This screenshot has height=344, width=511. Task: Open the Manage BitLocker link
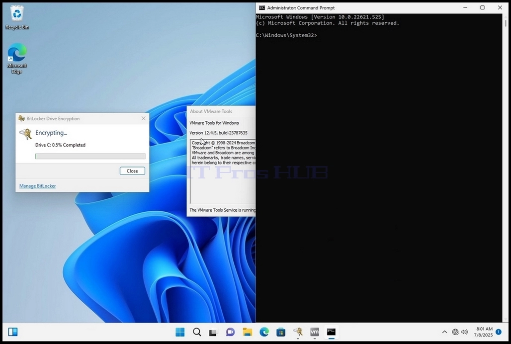coord(37,186)
